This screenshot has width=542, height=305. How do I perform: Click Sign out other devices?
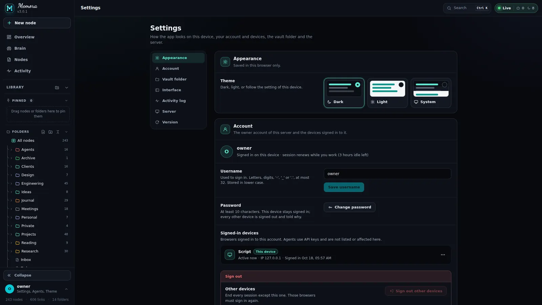coord(416,291)
